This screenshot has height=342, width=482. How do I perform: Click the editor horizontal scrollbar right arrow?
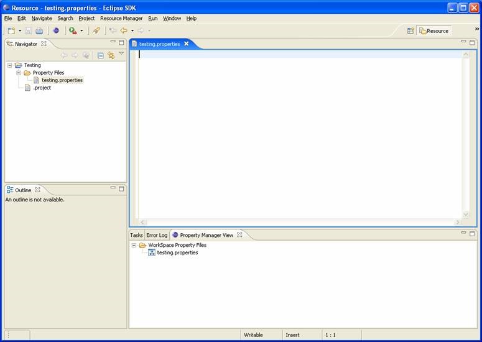click(x=458, y=222)
